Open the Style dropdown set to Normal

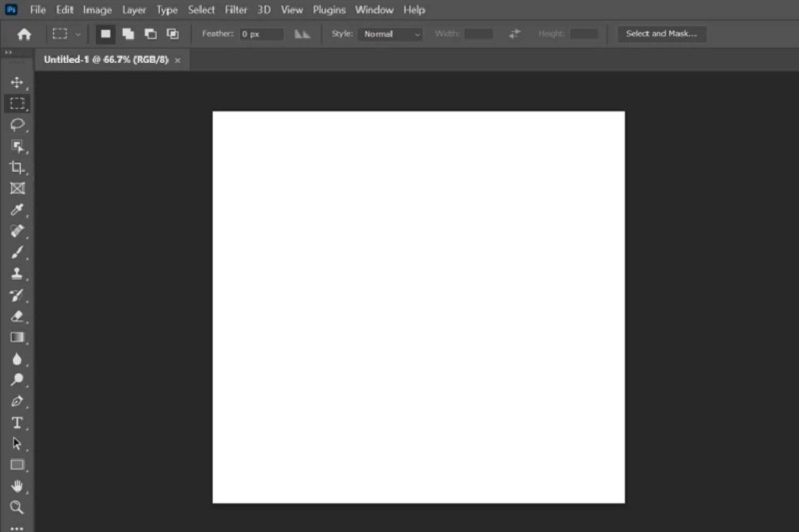tap(391, 34)
